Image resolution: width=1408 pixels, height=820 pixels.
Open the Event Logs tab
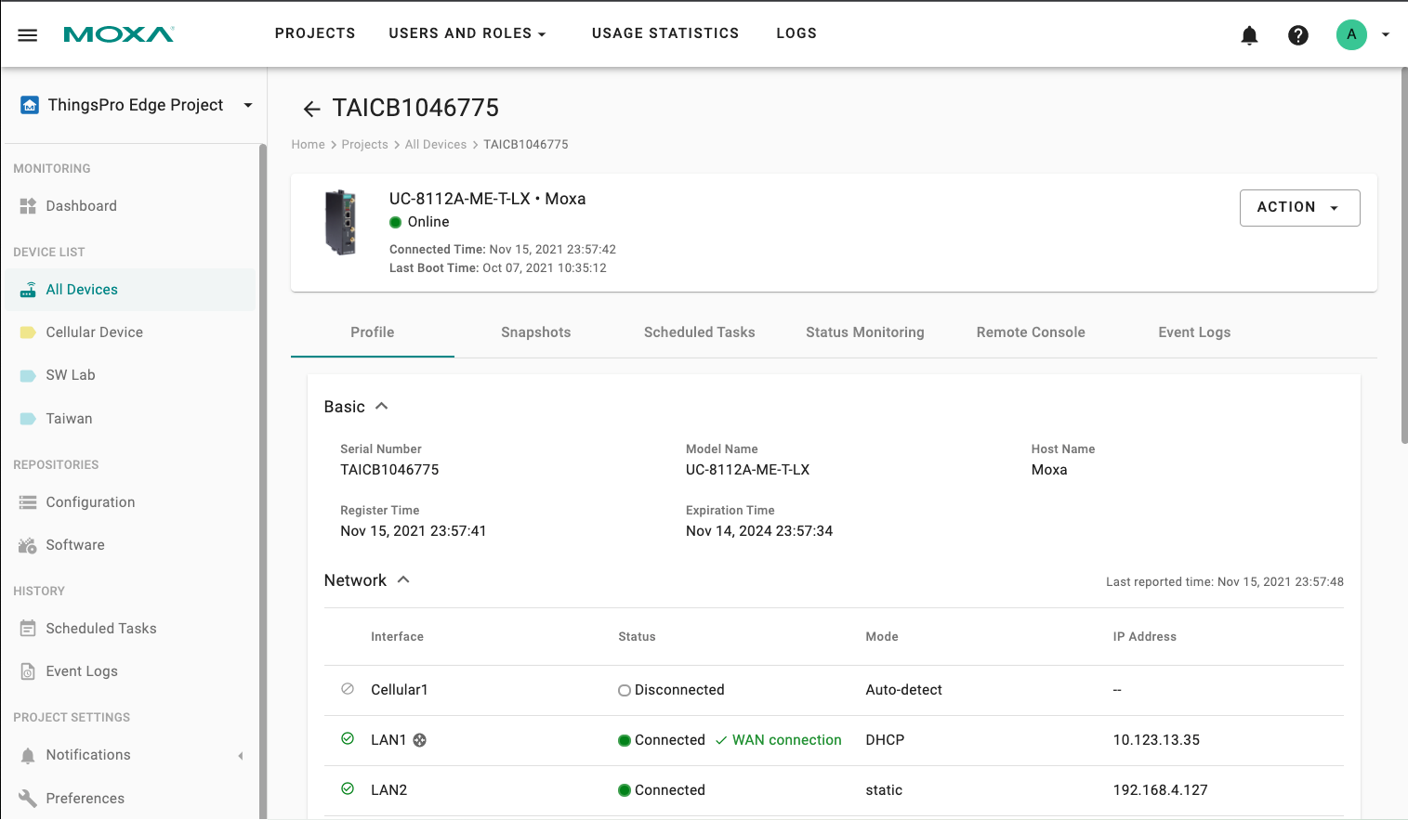(x=1194, y=332)
